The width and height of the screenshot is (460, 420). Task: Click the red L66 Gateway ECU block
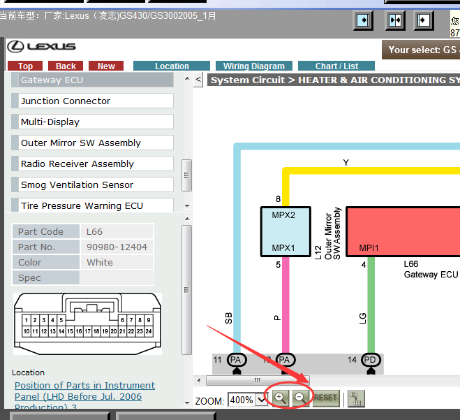pyautogui.click(x=403, y=232)
